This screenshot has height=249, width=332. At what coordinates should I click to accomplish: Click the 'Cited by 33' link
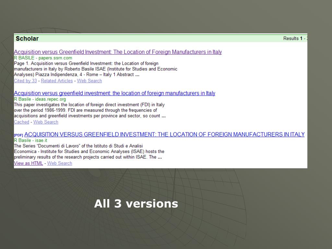(x=25, y=81)
